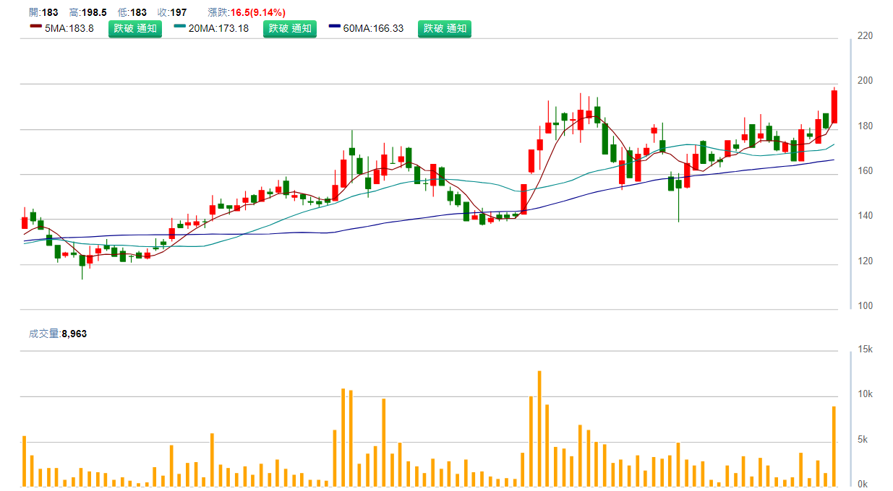
Task: Click the 120 price axis label
Action: click(x=865, y=261)
